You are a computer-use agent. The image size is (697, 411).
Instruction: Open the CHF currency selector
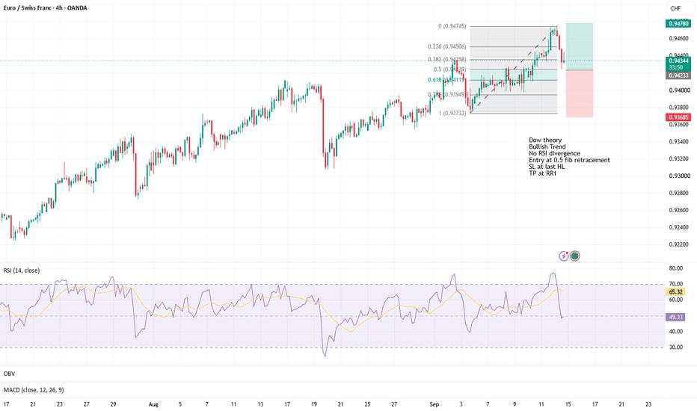point(675,8)
